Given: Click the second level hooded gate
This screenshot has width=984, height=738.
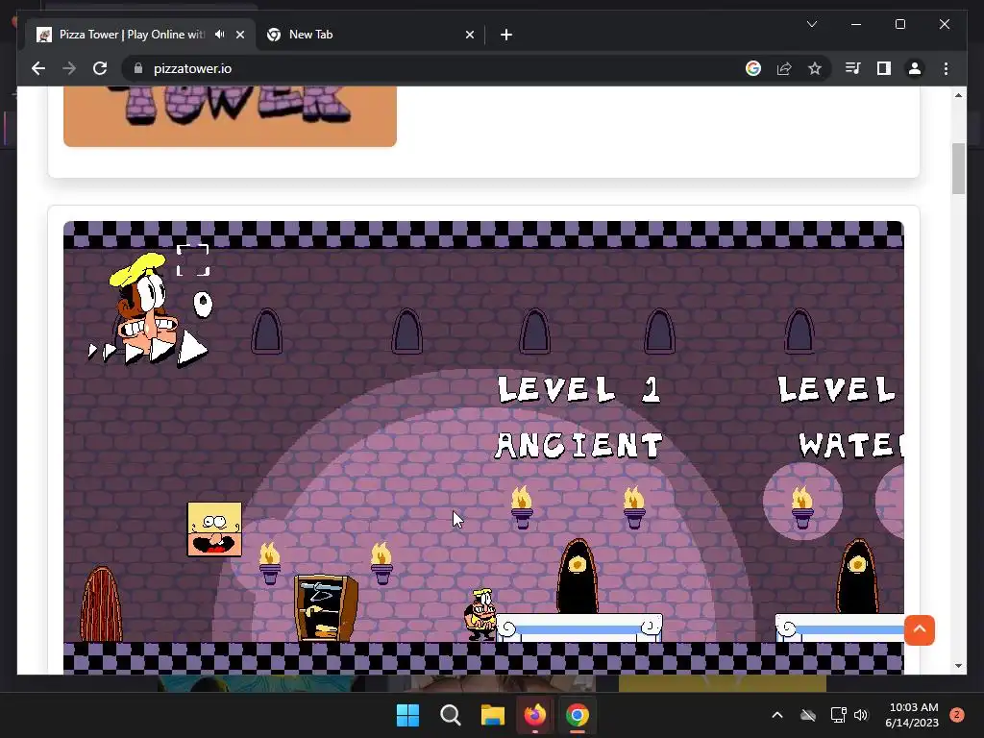Looking at the screenshot, I should pos(857,577).
